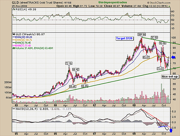Image resolution: width=180 pixels, height=136 pixels.
Task: Click the EMA(7) 77.43 legend entry
Action: (23, 46)
